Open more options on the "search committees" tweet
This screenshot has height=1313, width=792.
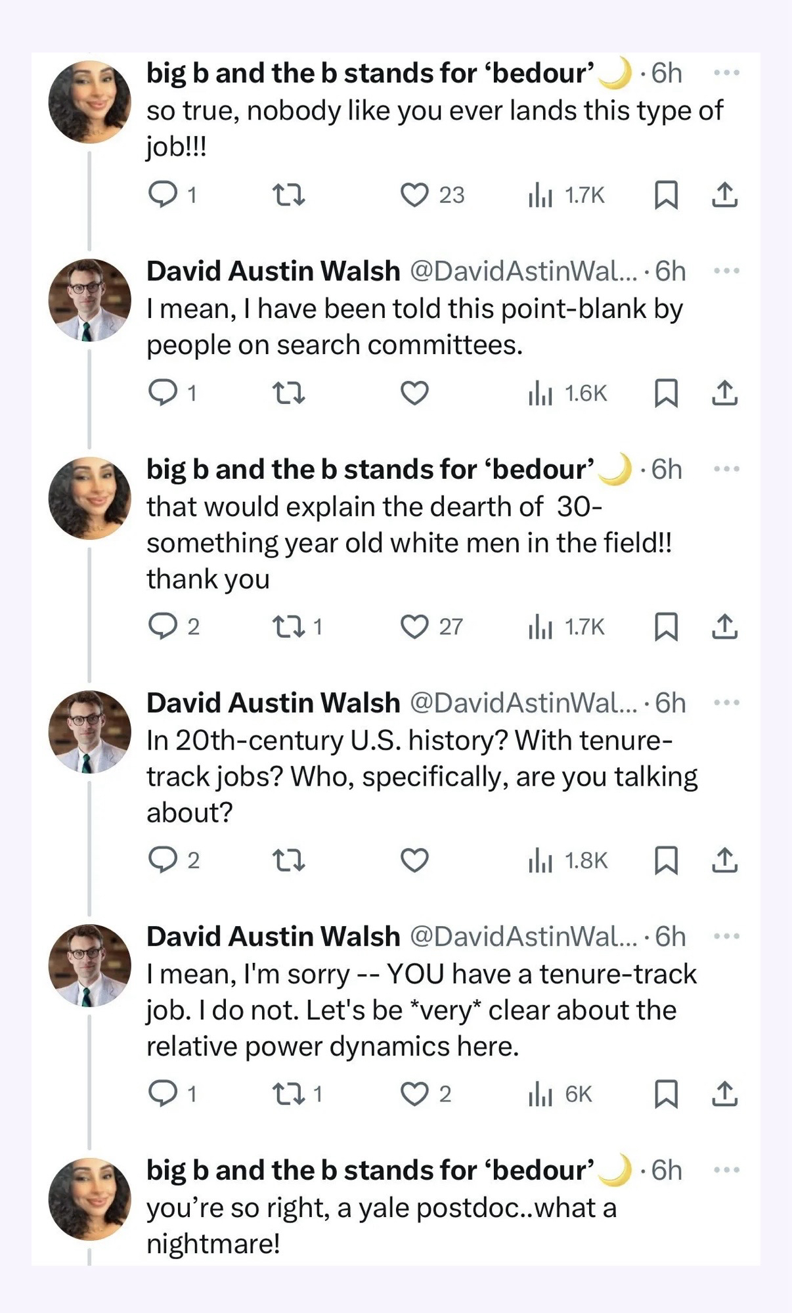tap(726, 271)
